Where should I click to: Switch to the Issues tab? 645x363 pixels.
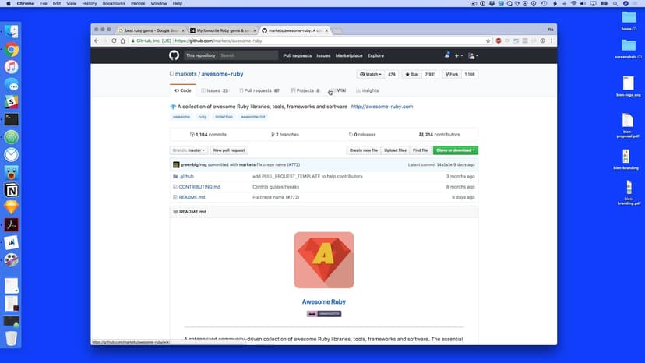pos(214,90)
